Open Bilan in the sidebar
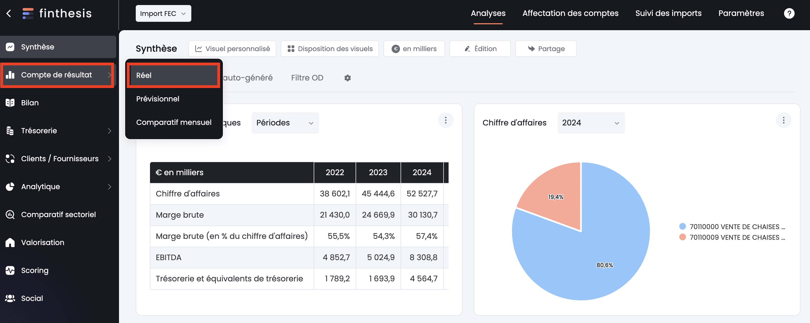This screenshot has width=810, height=323. pyautogui.click(x=58, y=103)
